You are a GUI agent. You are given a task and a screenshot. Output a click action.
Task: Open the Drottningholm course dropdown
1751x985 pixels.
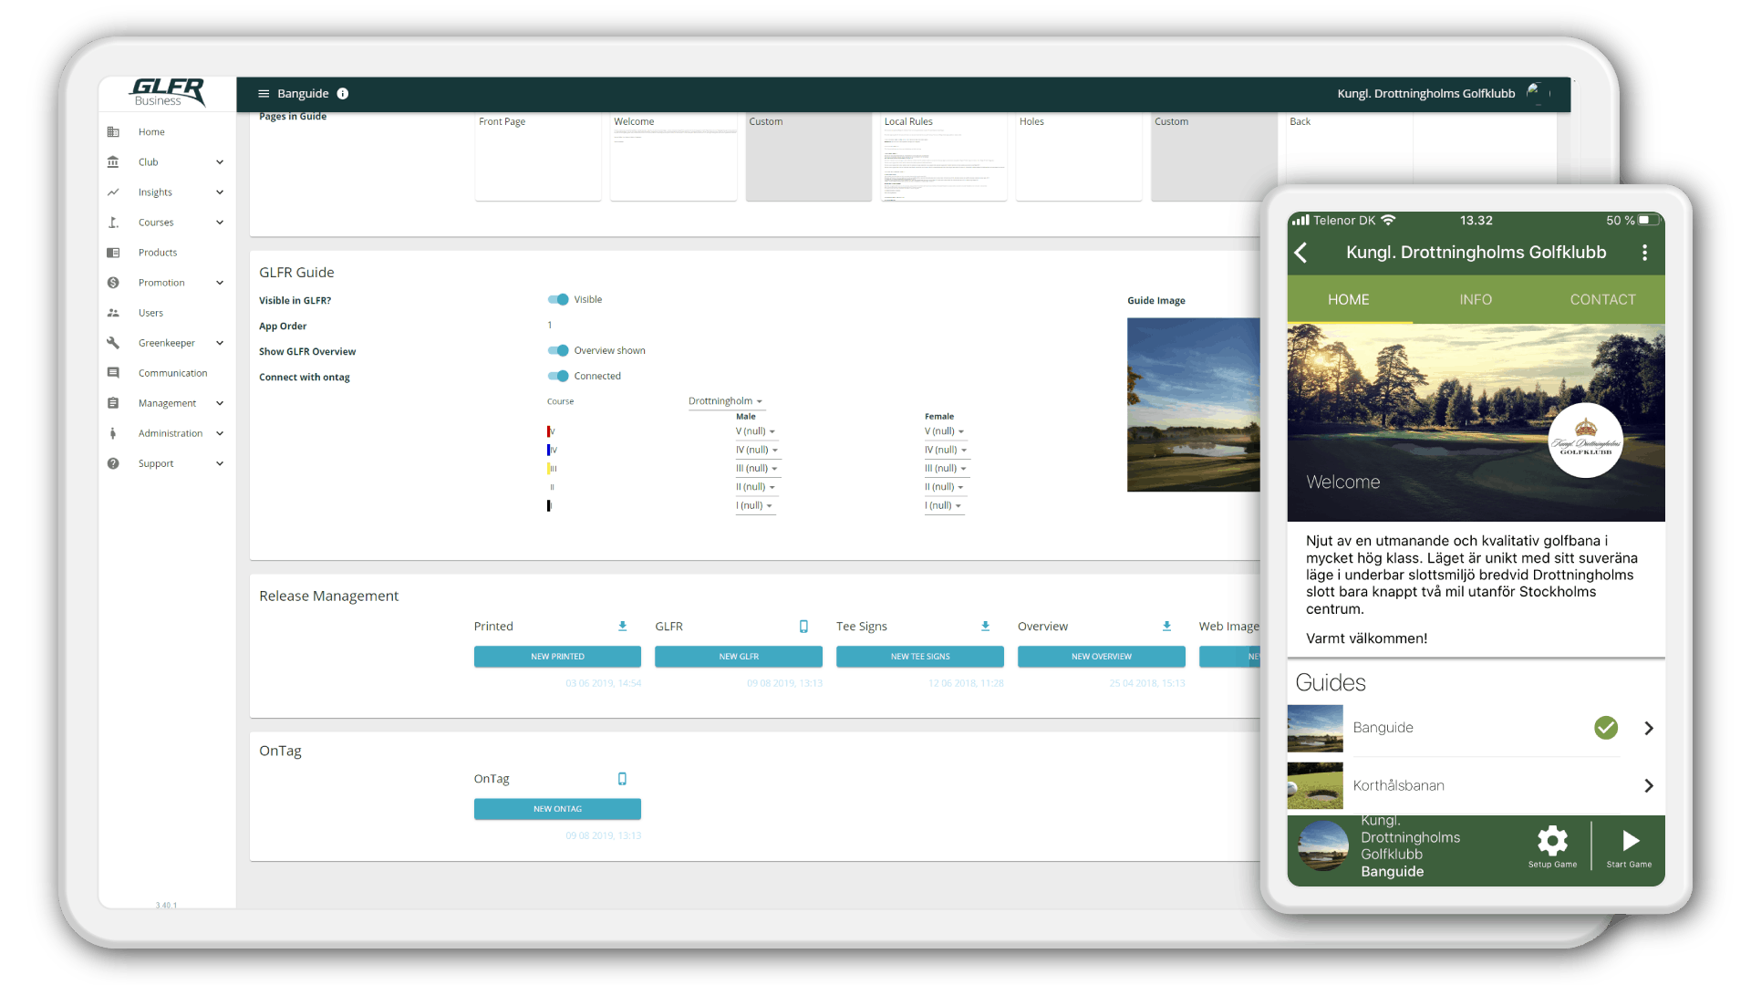point(725,401)
